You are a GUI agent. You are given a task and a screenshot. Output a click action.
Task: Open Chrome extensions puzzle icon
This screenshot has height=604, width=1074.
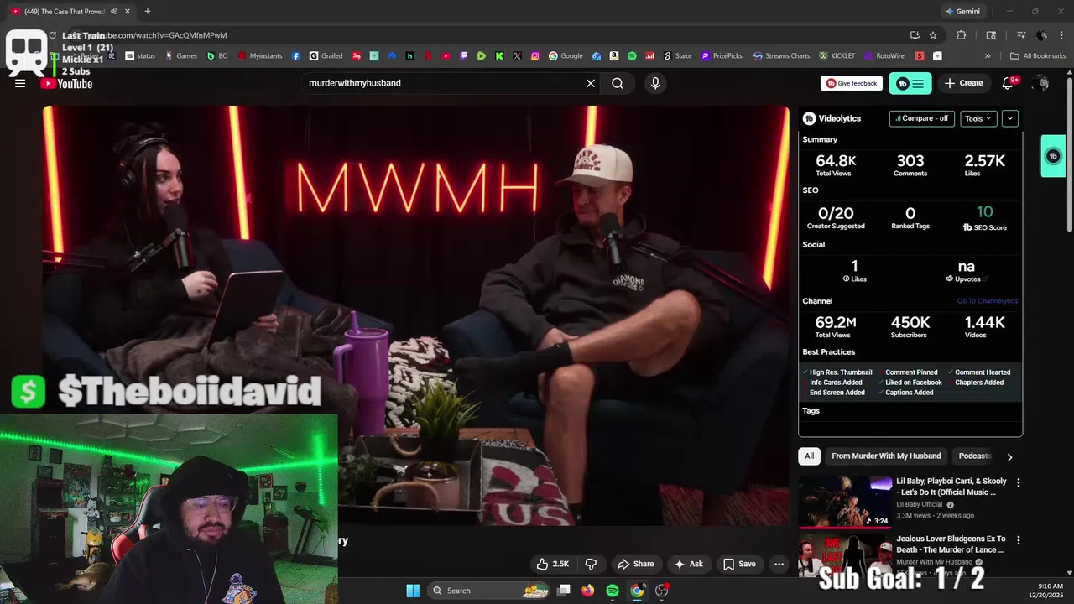click(x=962, y=35)
